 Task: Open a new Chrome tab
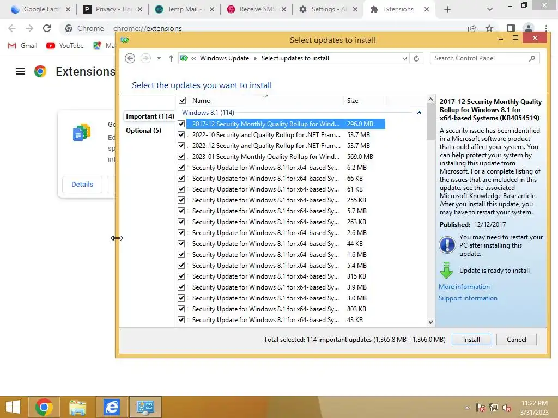click(447, 9)
